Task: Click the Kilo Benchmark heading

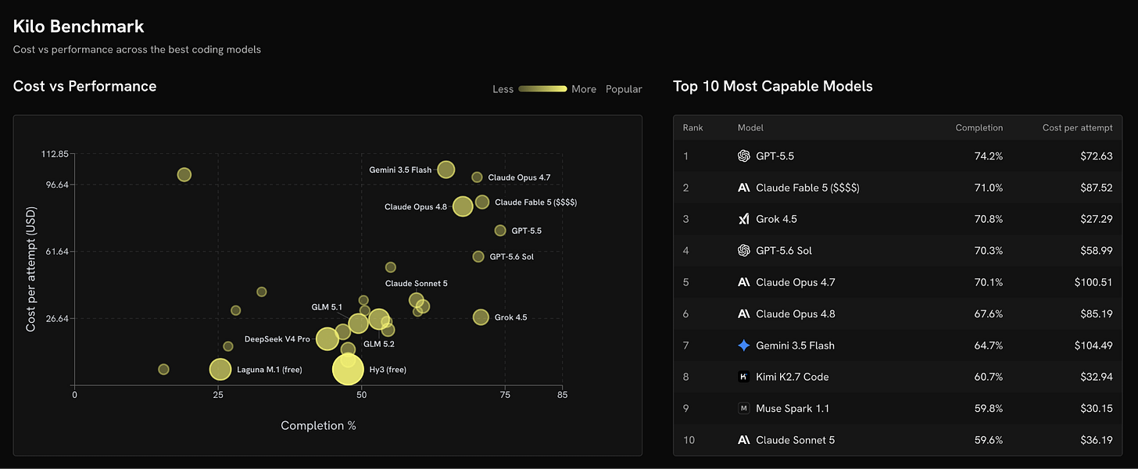Action: point(79,27)
